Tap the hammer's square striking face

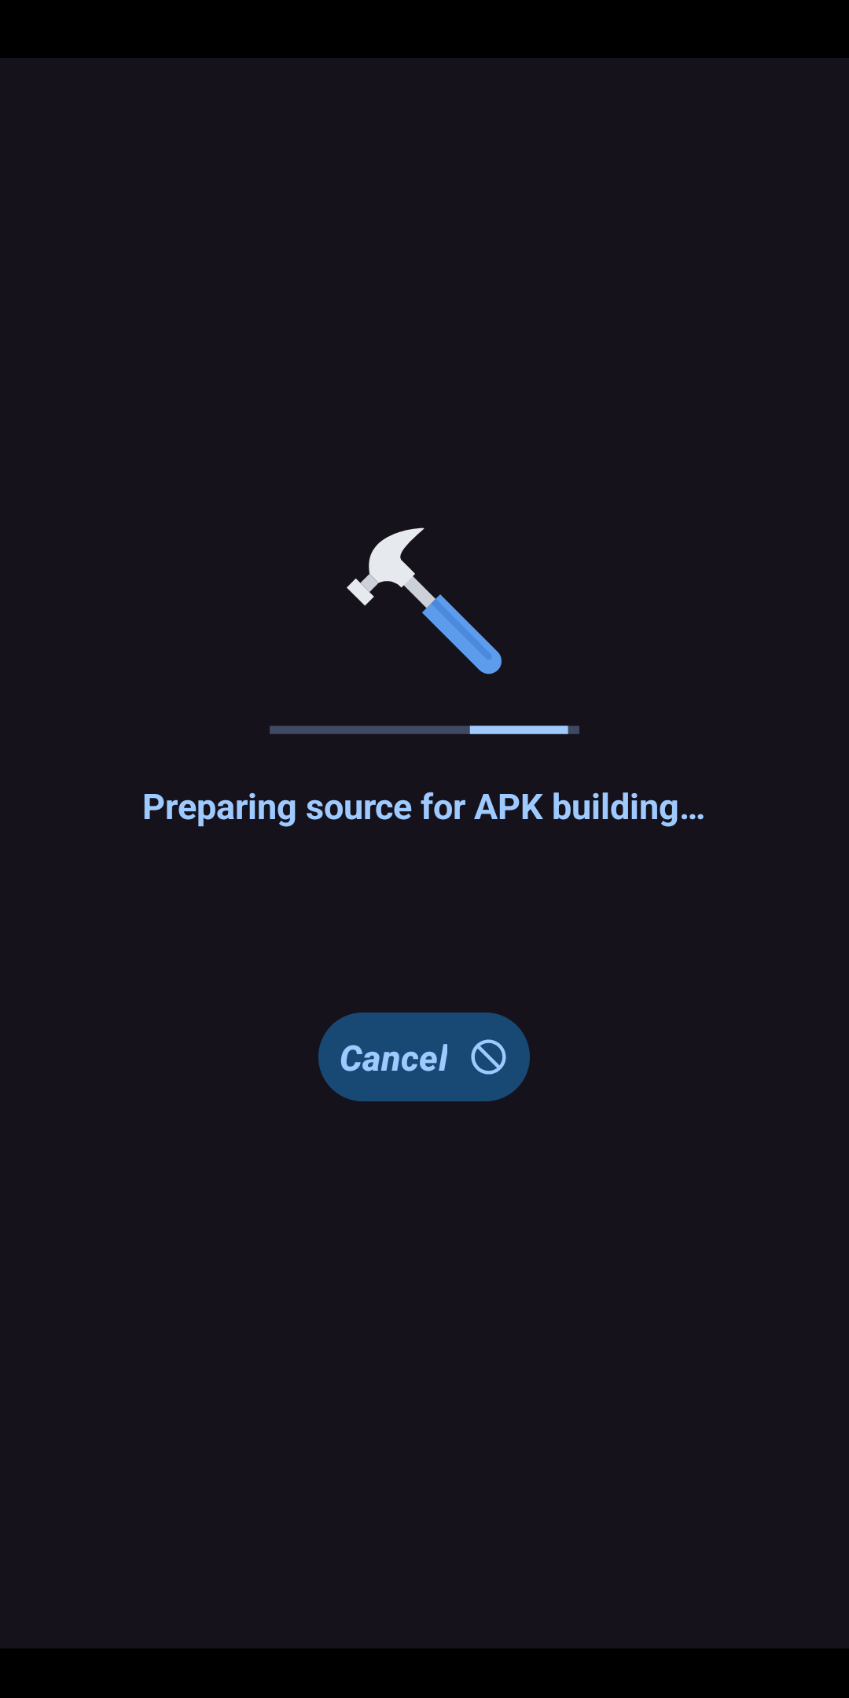click(359, 591)
